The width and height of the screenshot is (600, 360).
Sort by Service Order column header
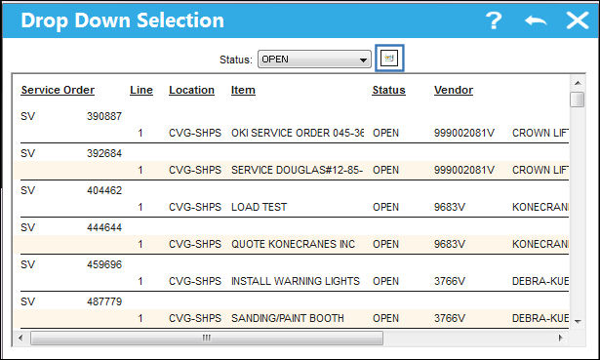click(58, 90)
